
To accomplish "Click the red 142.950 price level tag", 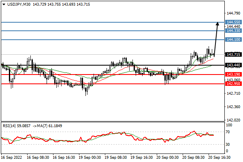I will pyautogui.click(x=233, y=84).
